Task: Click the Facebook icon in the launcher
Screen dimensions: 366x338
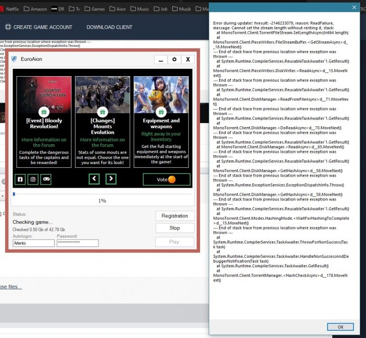Action: tap(20, 179)
